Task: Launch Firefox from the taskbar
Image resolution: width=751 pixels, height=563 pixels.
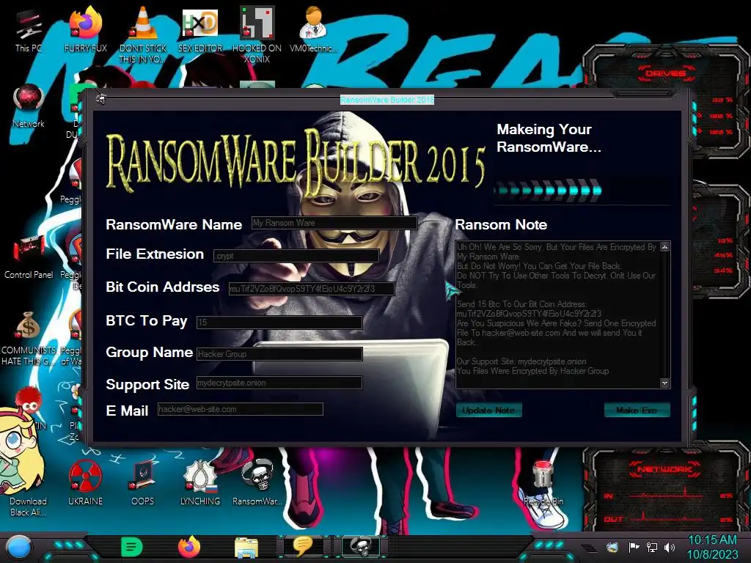Action: pos(189,547)
